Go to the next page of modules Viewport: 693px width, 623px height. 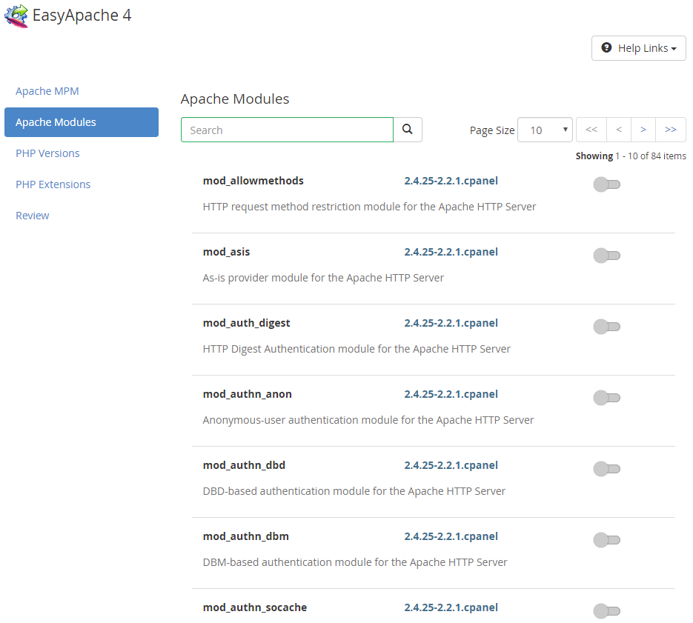pos(643,130)
